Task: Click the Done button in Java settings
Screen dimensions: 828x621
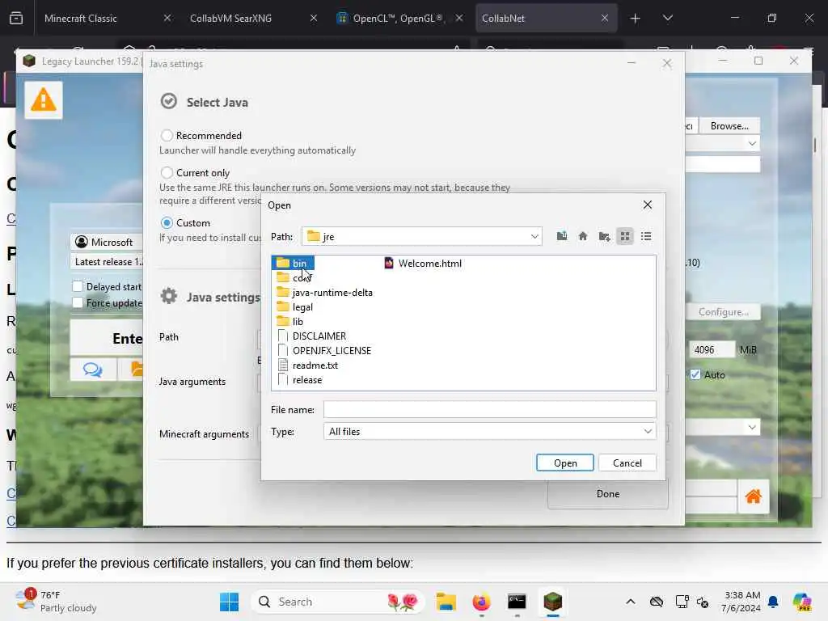Action: (608, 494)
